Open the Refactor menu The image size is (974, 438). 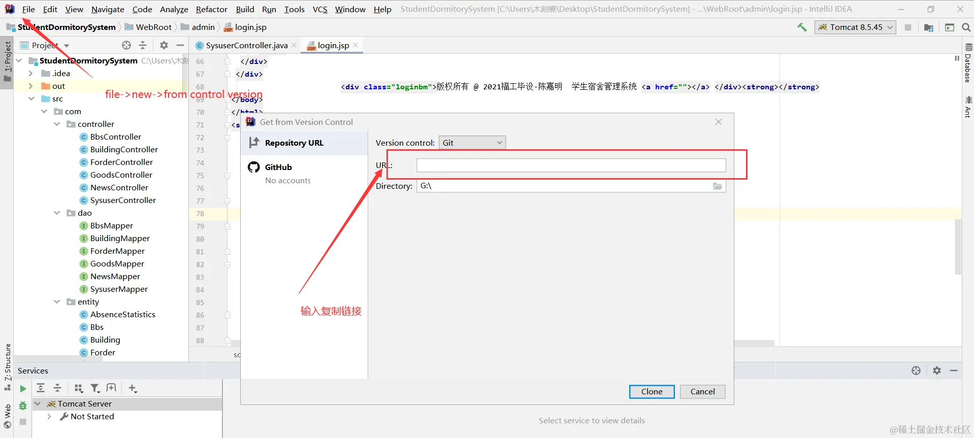tap(211, 9)
